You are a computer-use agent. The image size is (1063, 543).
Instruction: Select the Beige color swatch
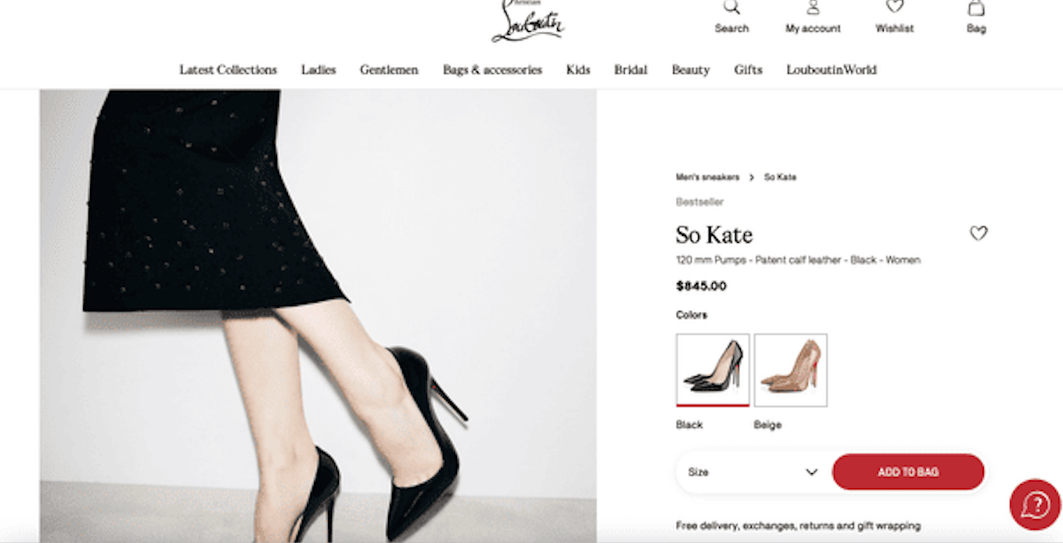point(790,369)
